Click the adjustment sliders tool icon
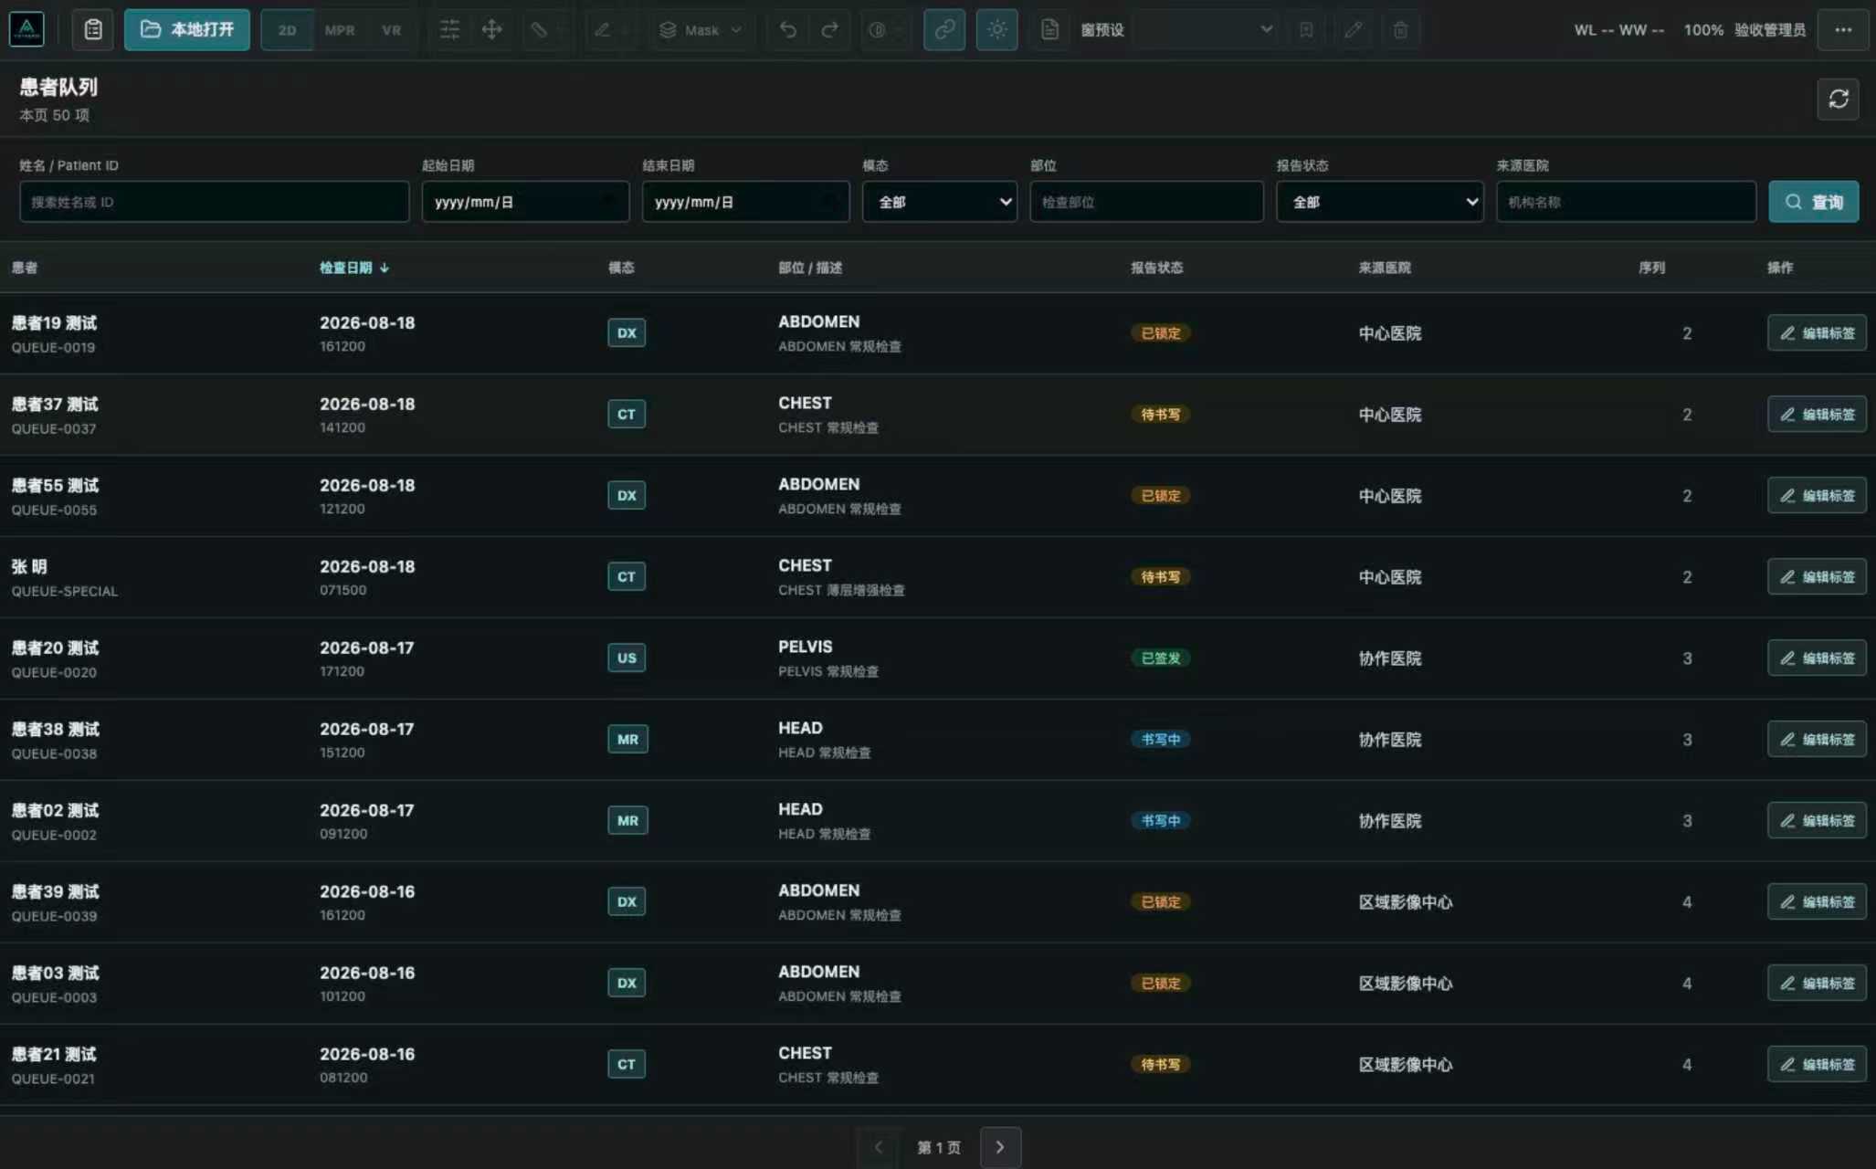Screen dimensions: 1876x1169 [449, 30]
